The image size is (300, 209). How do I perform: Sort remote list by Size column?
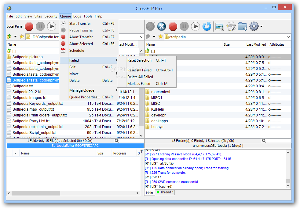point(233,44)
